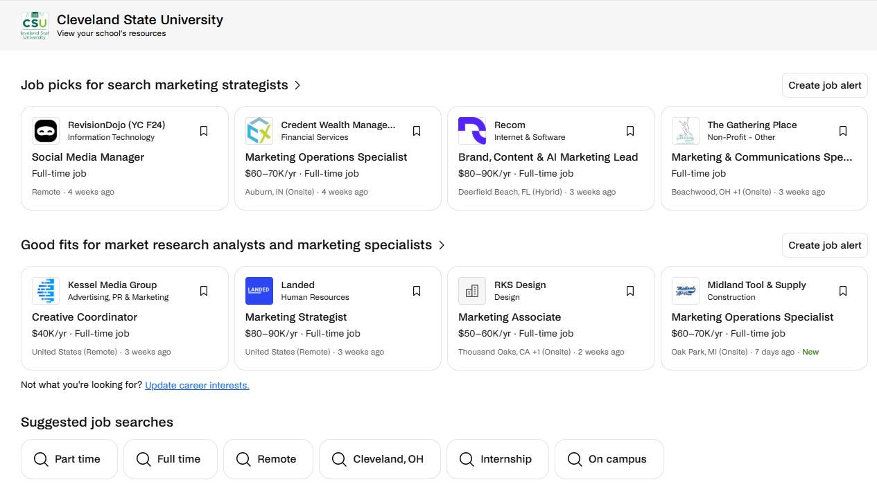Viewport: 877px width, 491px height.
Task: Open the Credent Marketing Operations Specialist title
Action: (326, 157)
